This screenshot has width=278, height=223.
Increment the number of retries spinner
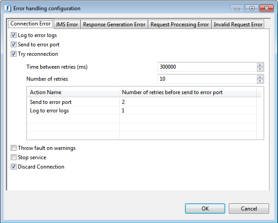click(x=260, y=77)
